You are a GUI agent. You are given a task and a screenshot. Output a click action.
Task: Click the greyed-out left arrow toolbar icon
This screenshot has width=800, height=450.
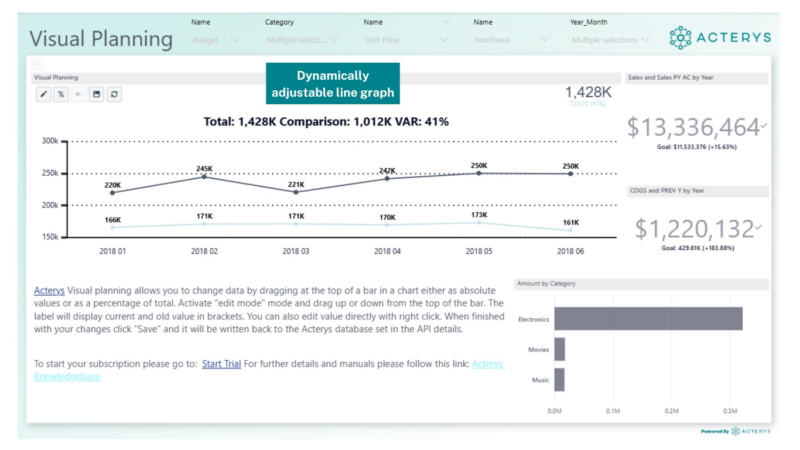tap(79, 94)
